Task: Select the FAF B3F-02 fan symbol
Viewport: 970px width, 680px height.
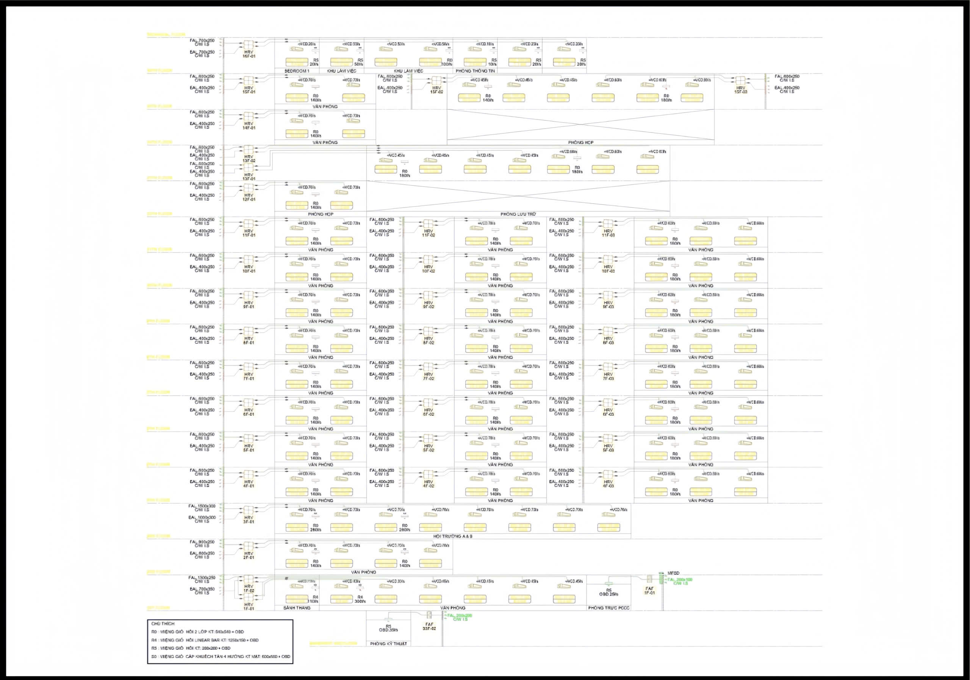Action: [x=429, y=615]
